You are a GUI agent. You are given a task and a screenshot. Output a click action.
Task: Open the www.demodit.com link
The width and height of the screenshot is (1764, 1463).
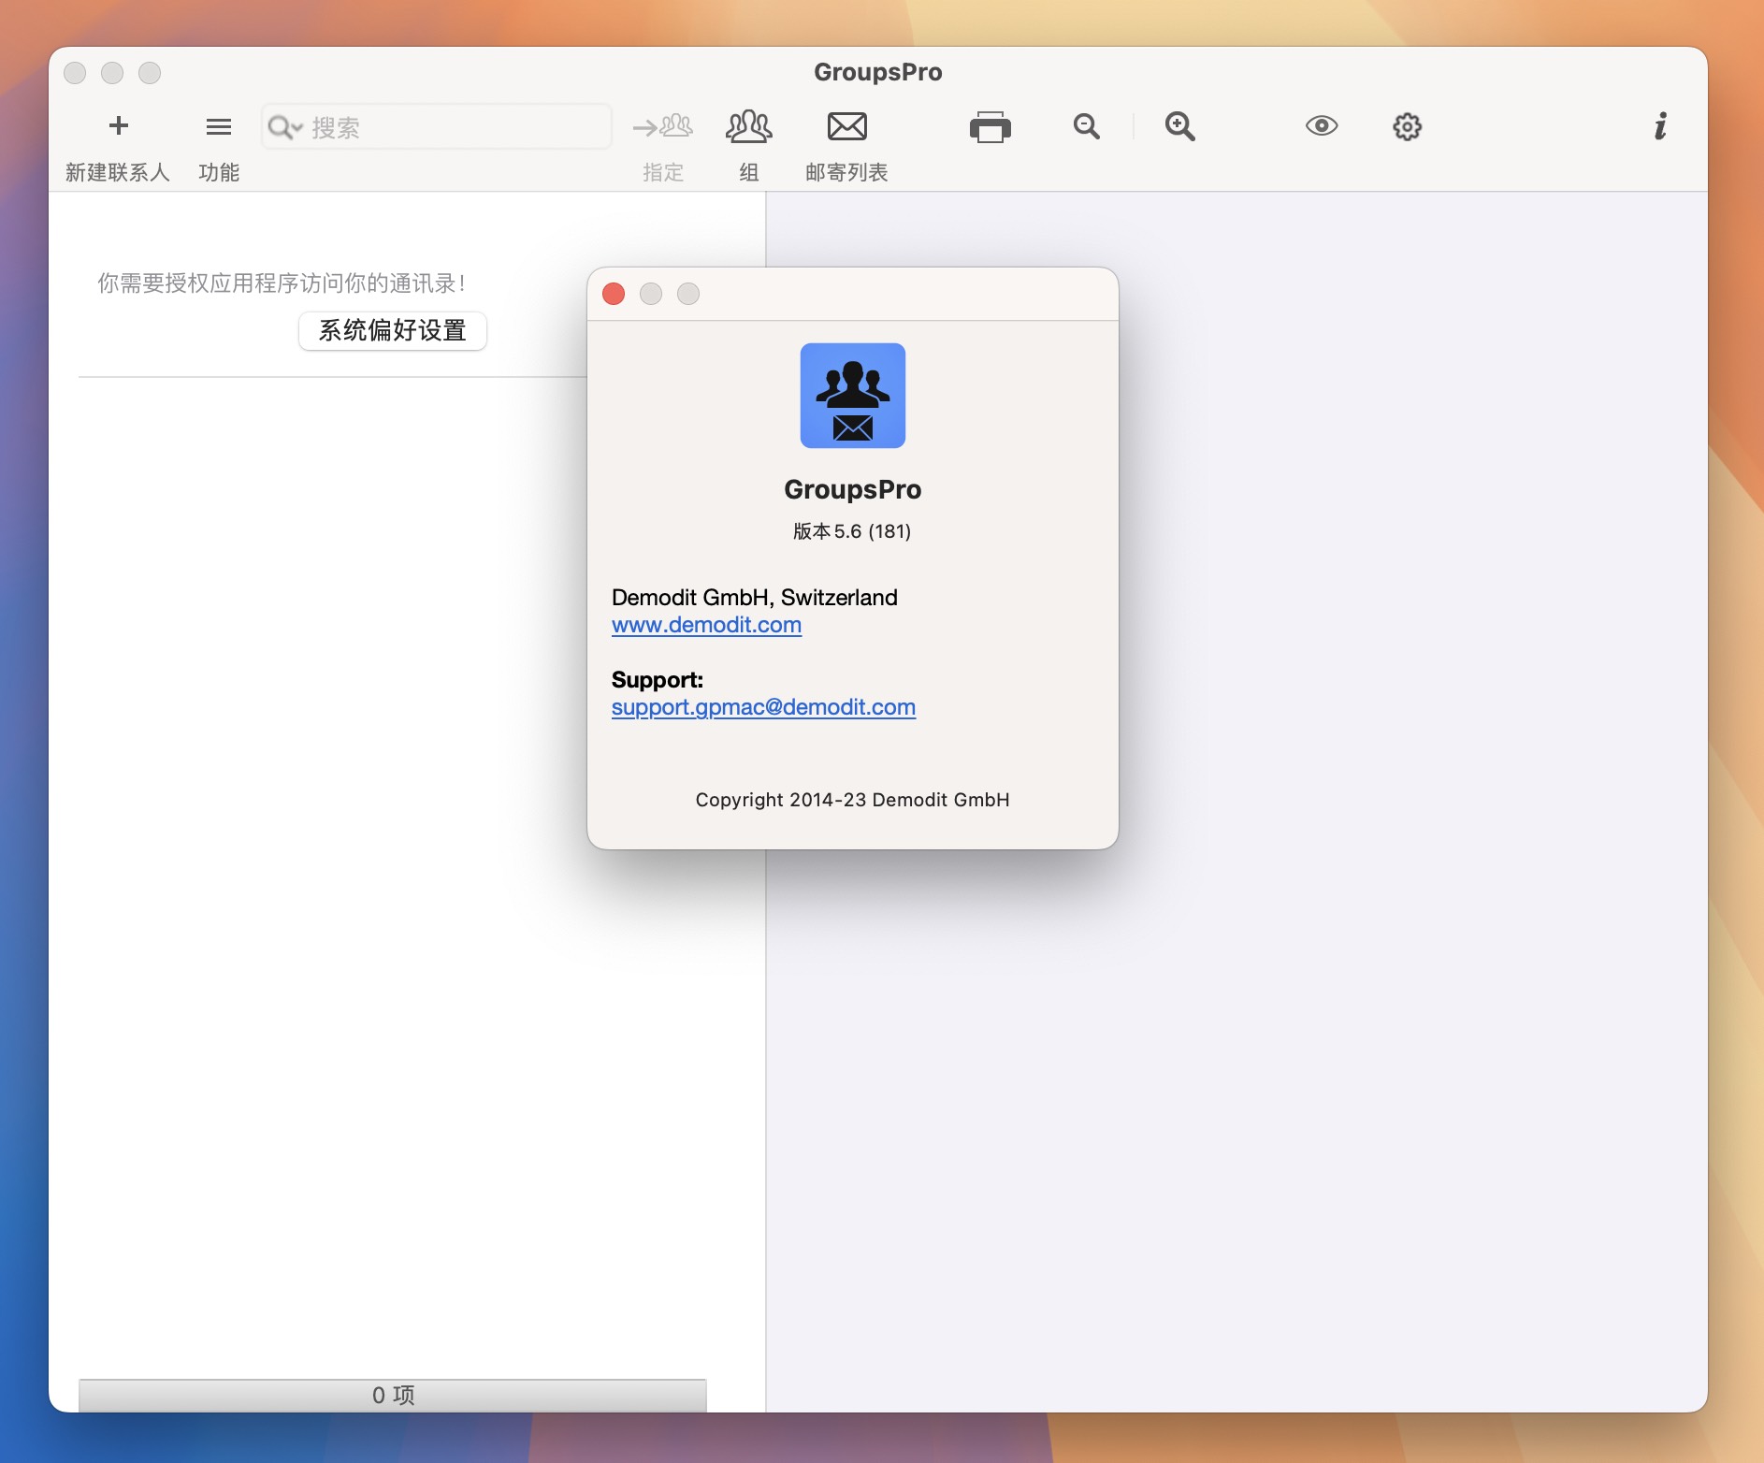tap(706, 625)
